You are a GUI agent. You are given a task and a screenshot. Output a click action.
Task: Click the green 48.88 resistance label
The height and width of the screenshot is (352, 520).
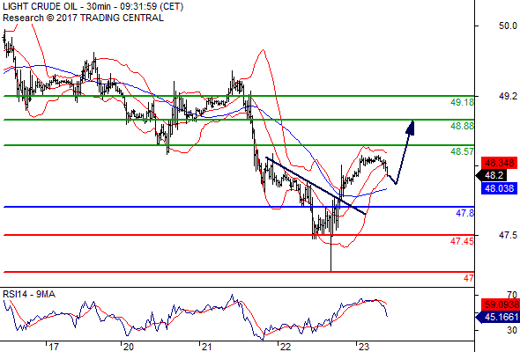click(x=463, y=126)
